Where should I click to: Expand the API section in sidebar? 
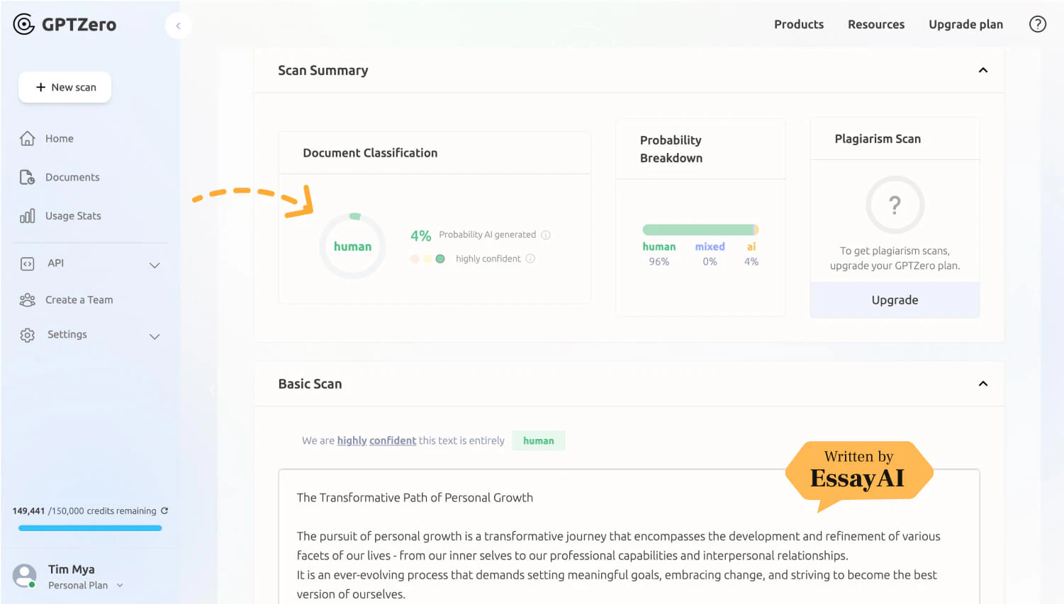coord(155,265)
